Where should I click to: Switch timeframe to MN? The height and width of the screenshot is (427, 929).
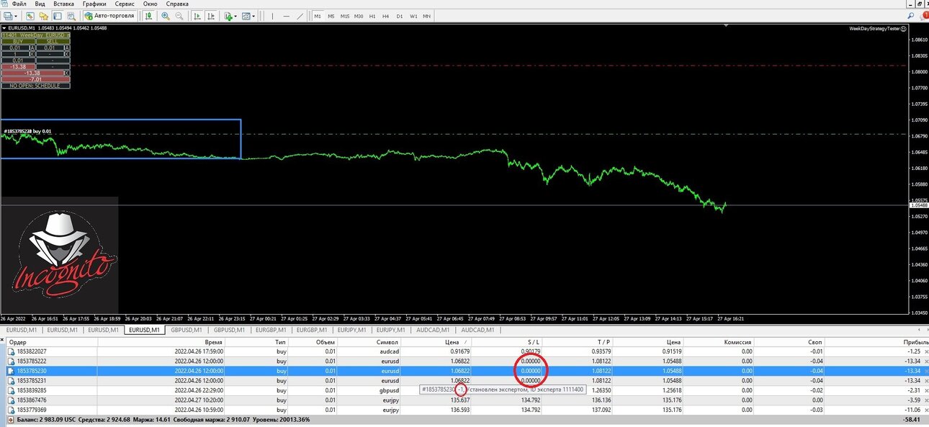pyautogui.click(x=427, y=16)
